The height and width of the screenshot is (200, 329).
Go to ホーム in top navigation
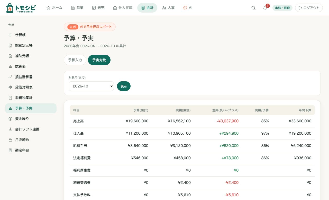point(54,8)
